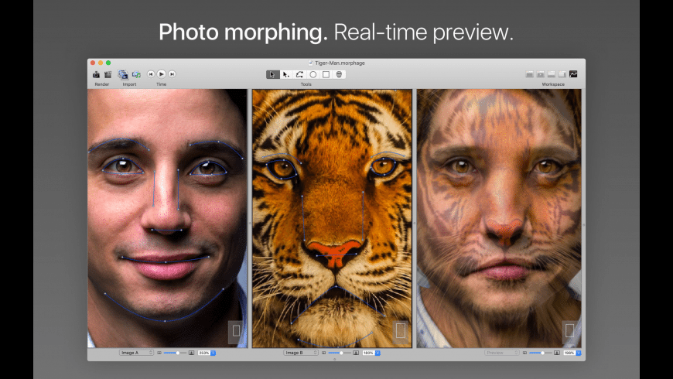673x379 pixels.
Task: Select the square shape tool
Action: pos(326,74)
